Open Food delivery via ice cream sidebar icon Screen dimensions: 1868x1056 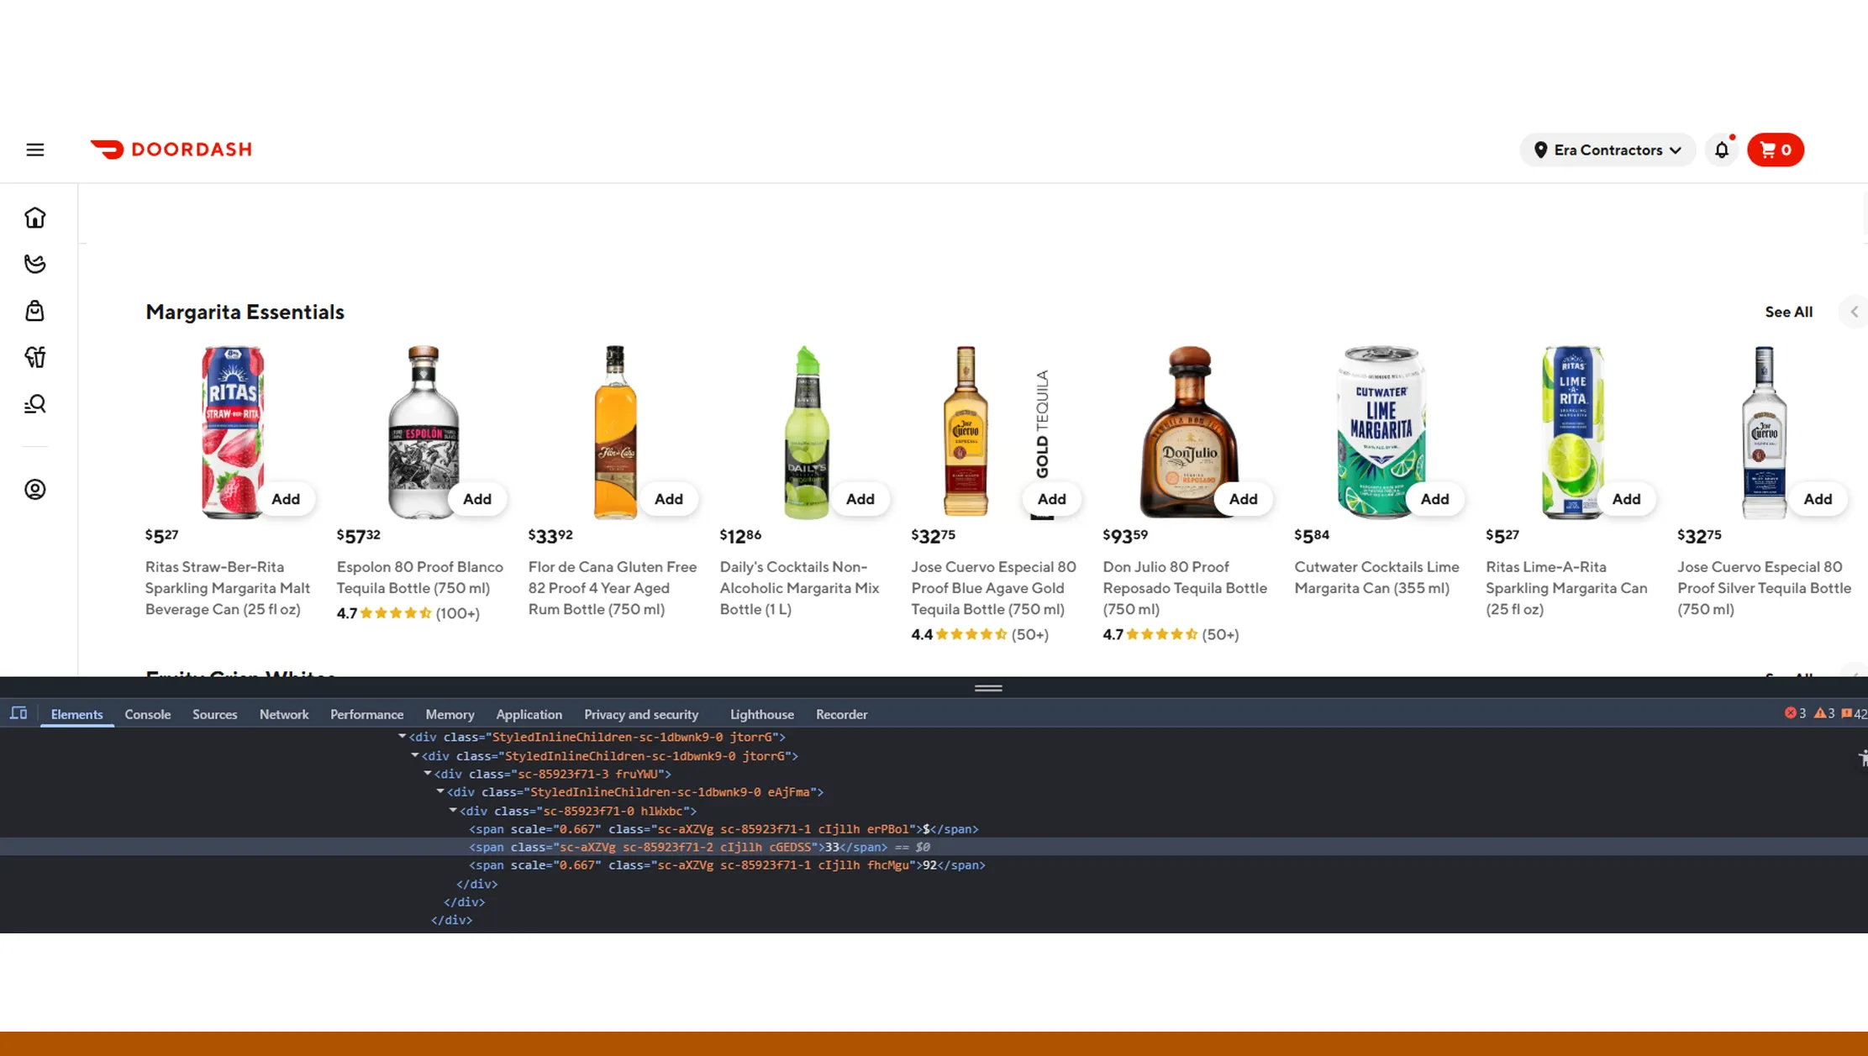pos(34,356)
